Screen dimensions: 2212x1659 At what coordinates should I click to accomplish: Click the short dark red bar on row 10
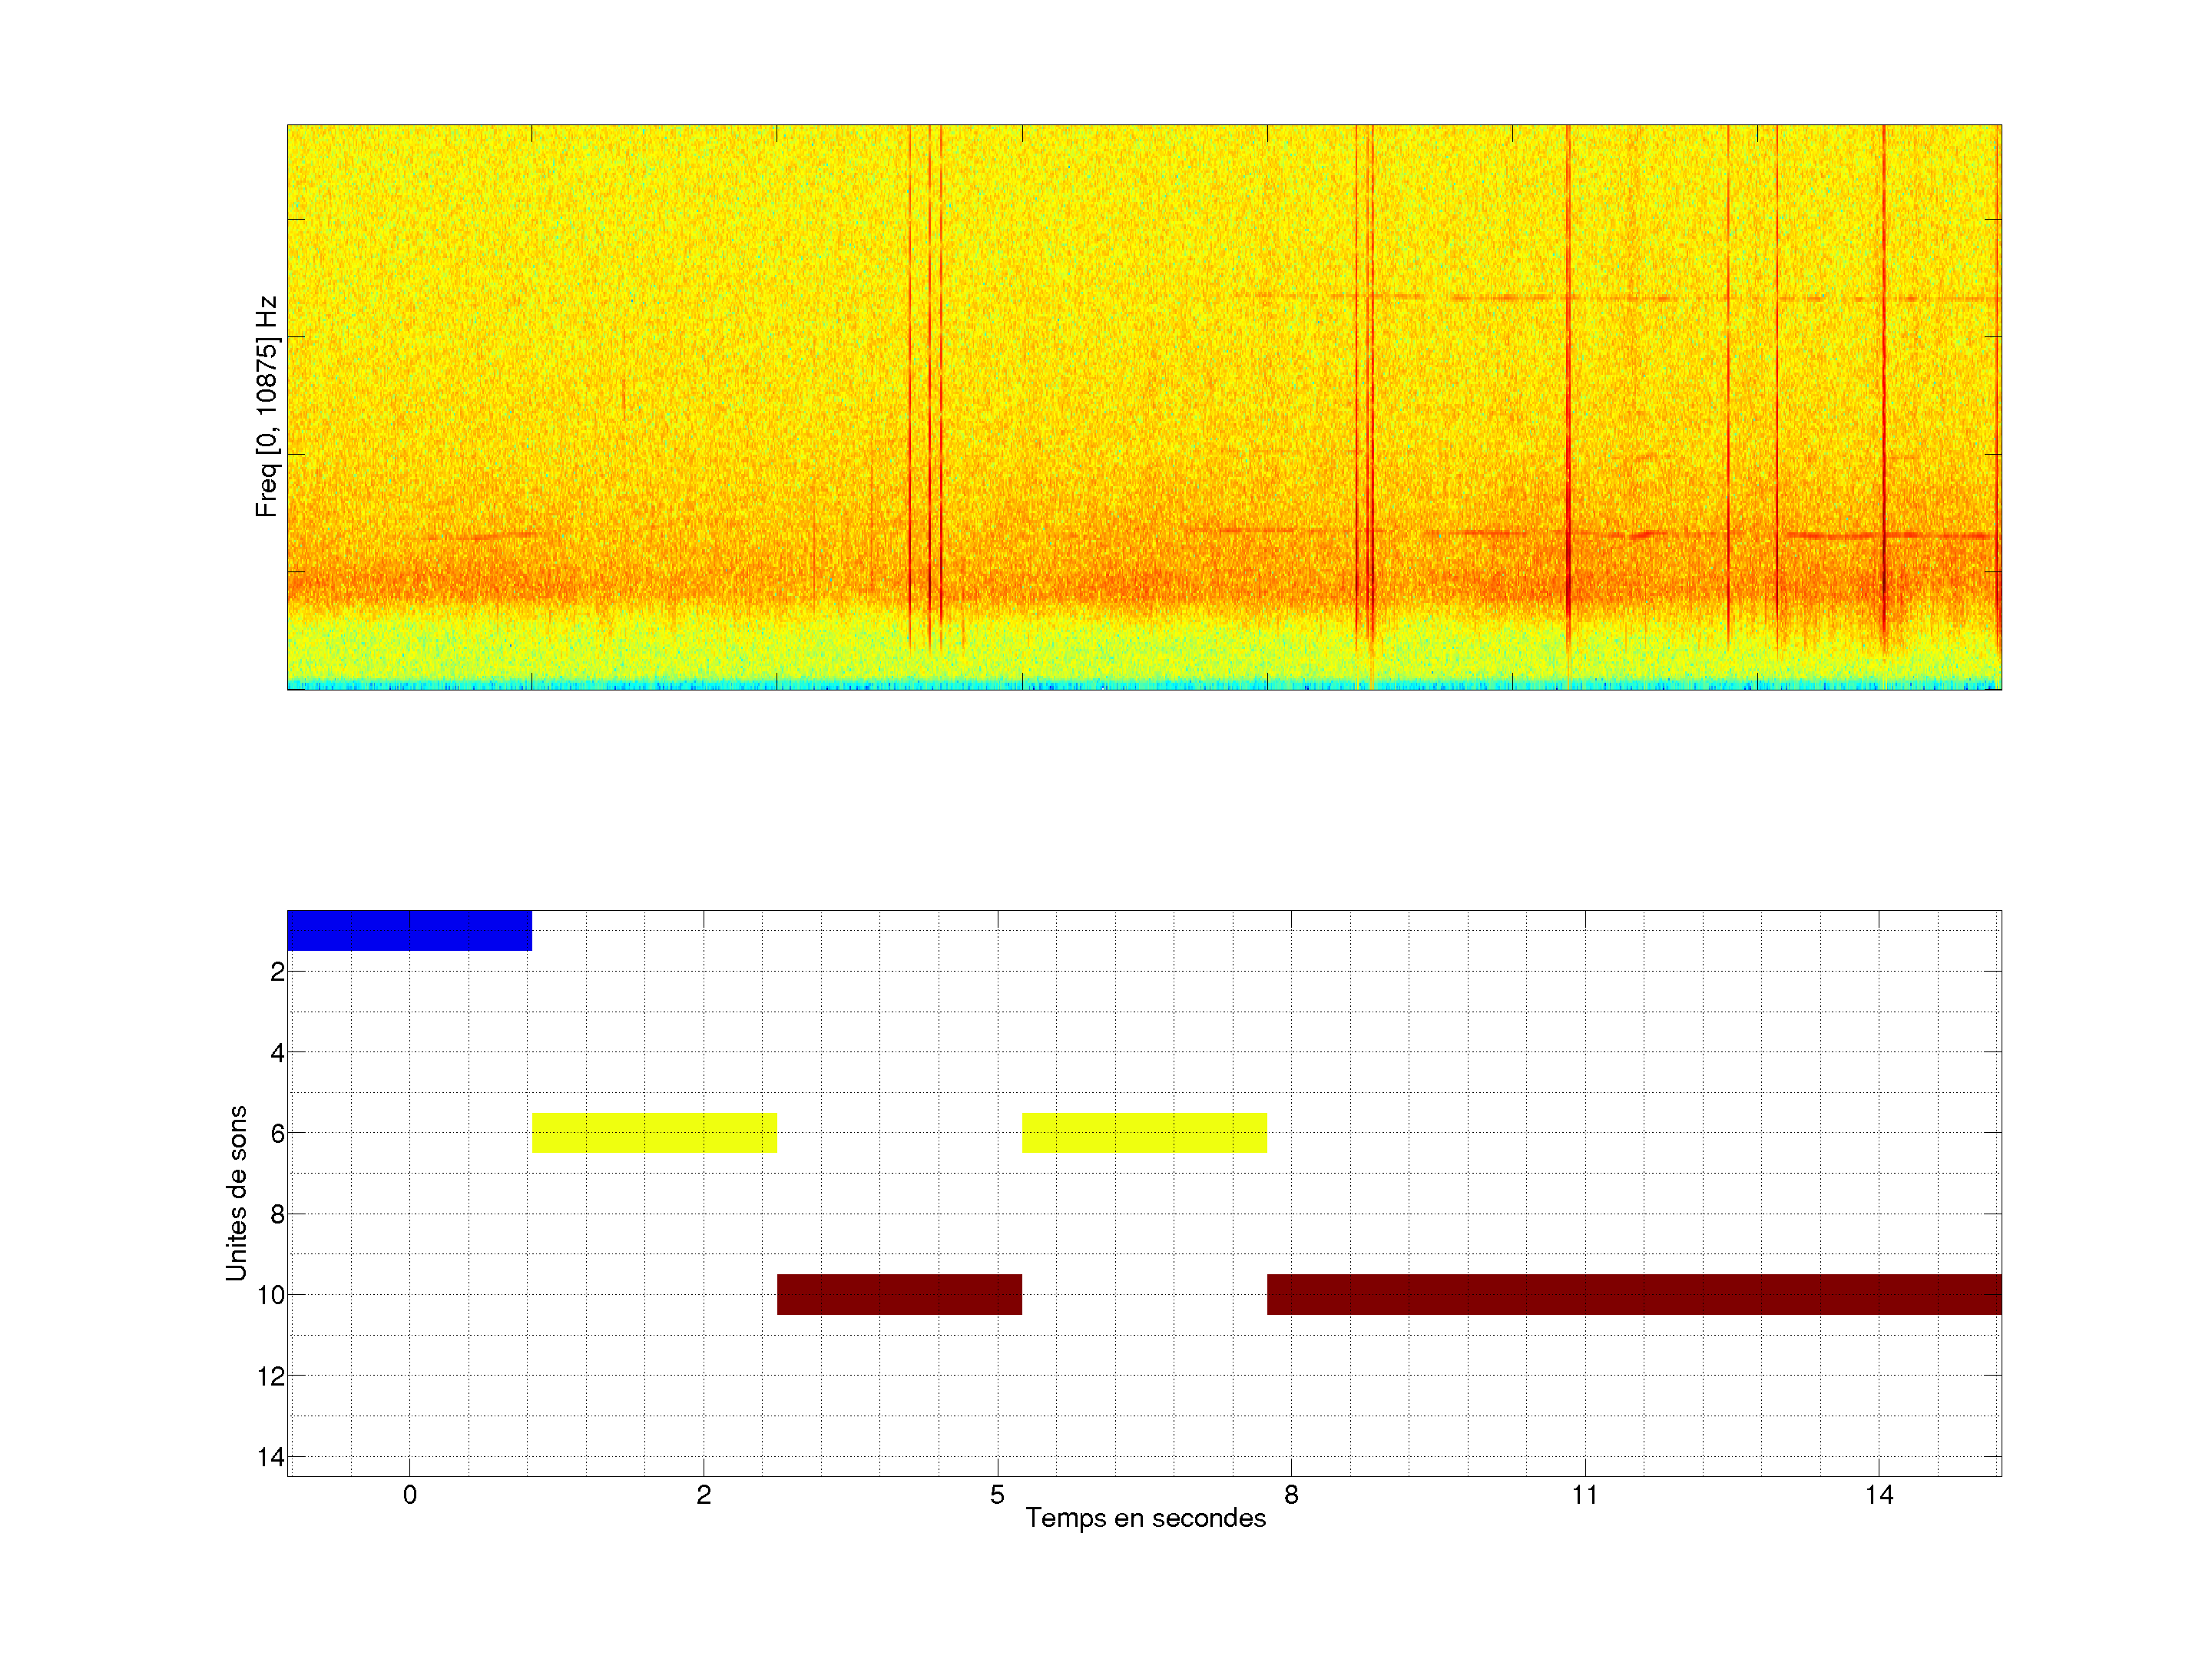[x=899, y=1294]
